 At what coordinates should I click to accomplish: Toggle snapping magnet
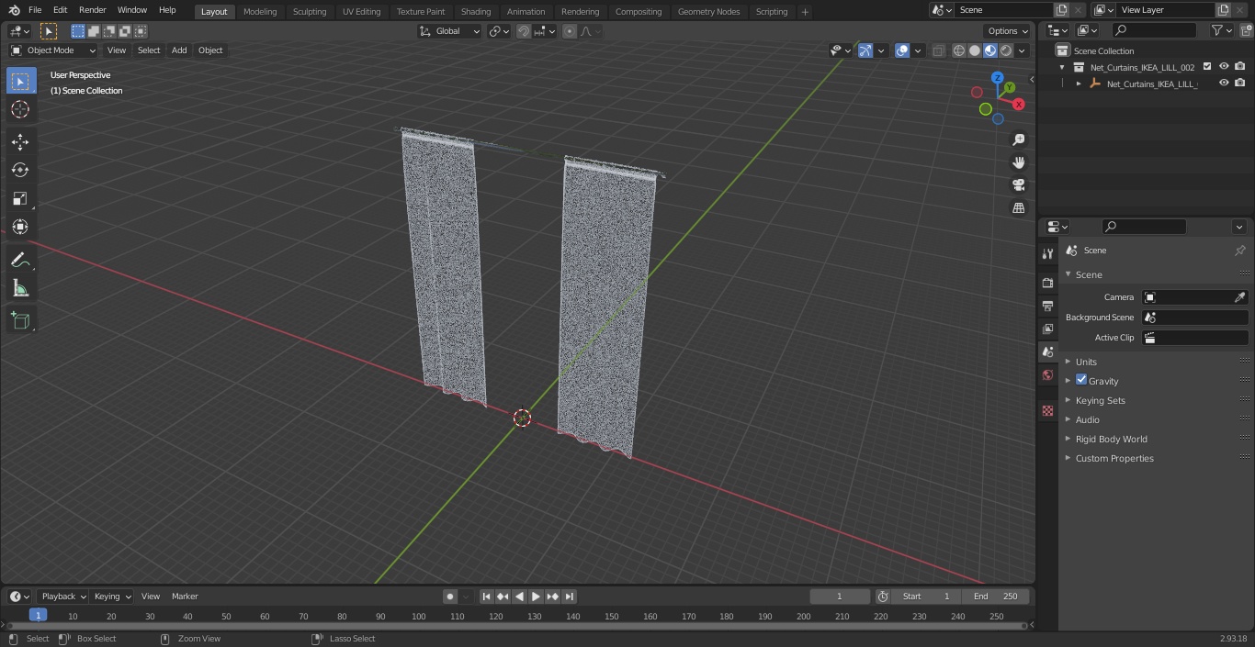coord(524,31)
